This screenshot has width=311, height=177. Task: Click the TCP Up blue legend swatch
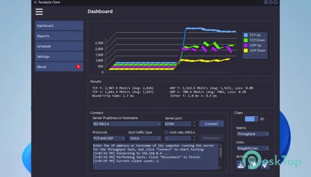point(246,34)
